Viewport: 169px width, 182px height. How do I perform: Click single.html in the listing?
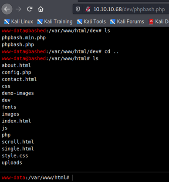18,149
